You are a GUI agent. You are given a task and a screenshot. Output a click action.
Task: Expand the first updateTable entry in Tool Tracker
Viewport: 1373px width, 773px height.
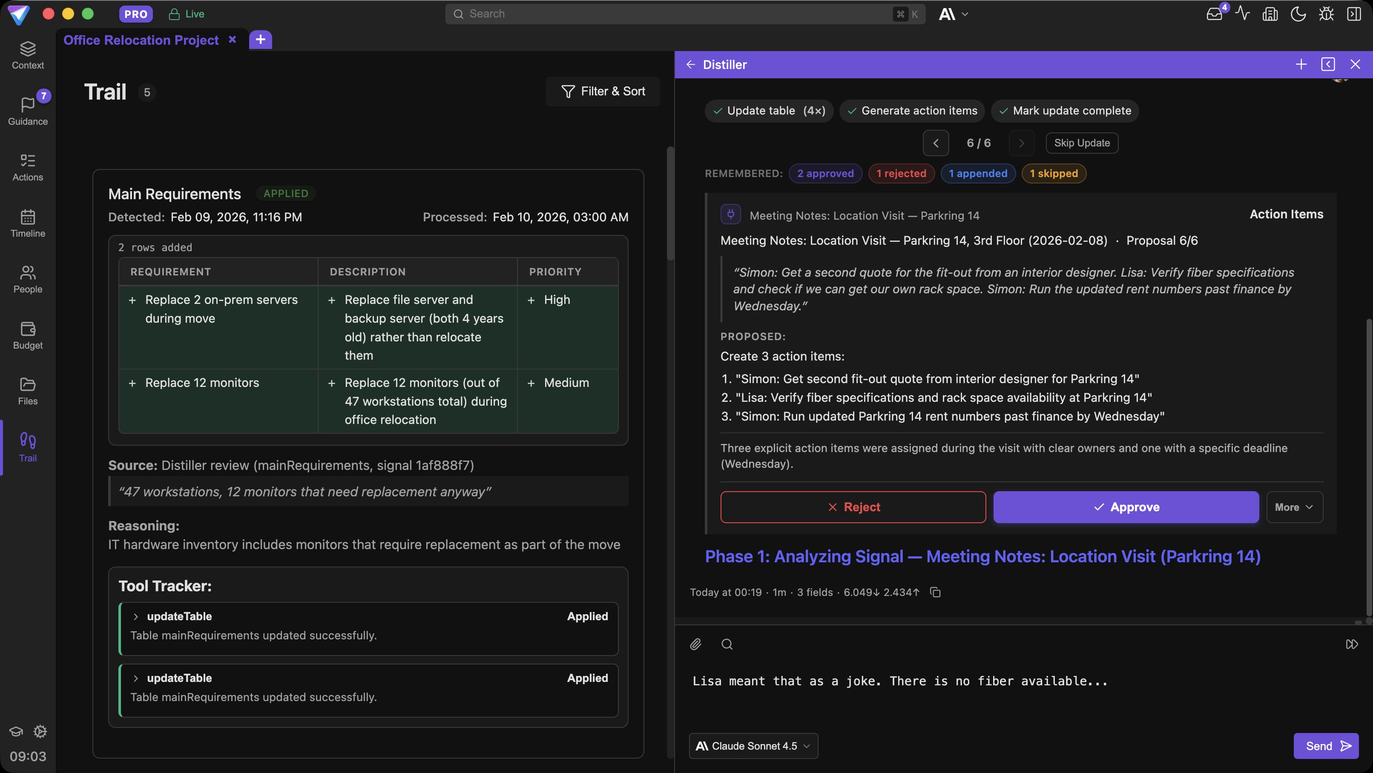(x=136, y=616)
